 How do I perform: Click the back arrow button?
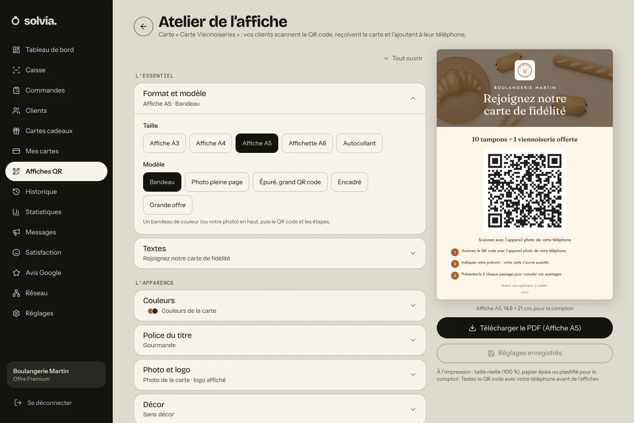pyautogui.click(x=144, y=26)
